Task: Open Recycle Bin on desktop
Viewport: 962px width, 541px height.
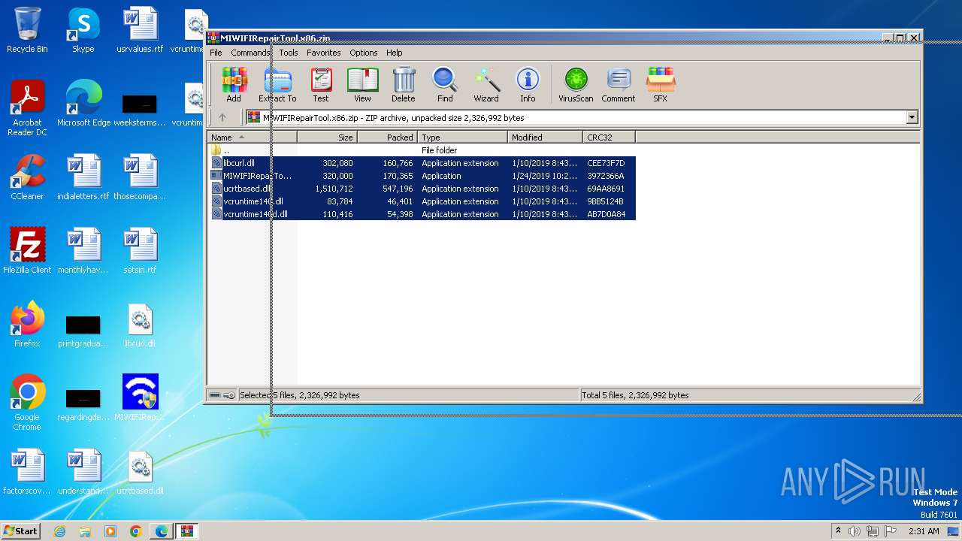Action: pos(27,30)
